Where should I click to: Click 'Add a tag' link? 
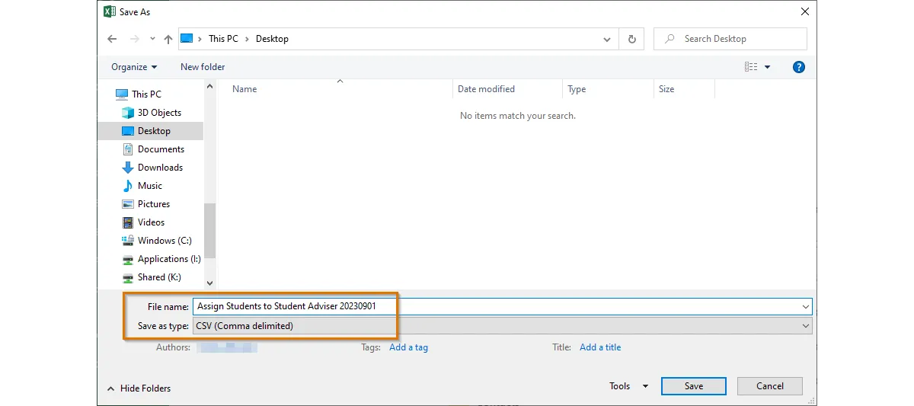click(408, 347)
